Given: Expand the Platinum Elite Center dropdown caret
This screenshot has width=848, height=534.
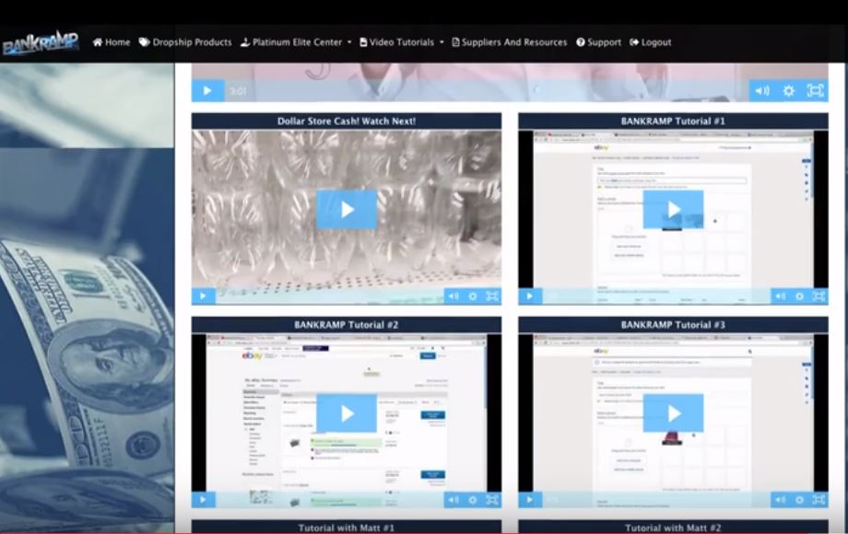Looking at the screenshot, I should pyautogui.click(x=349, y=42).
